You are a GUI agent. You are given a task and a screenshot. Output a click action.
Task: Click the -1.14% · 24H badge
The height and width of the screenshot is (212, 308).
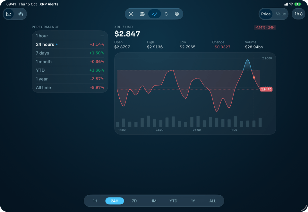[x=265, y=28]
